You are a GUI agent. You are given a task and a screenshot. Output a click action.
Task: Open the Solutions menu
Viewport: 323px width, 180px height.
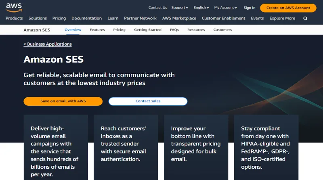tap(38, 18)
